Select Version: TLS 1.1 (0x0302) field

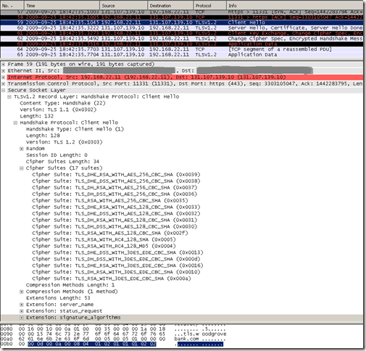[x=58, y=110]
